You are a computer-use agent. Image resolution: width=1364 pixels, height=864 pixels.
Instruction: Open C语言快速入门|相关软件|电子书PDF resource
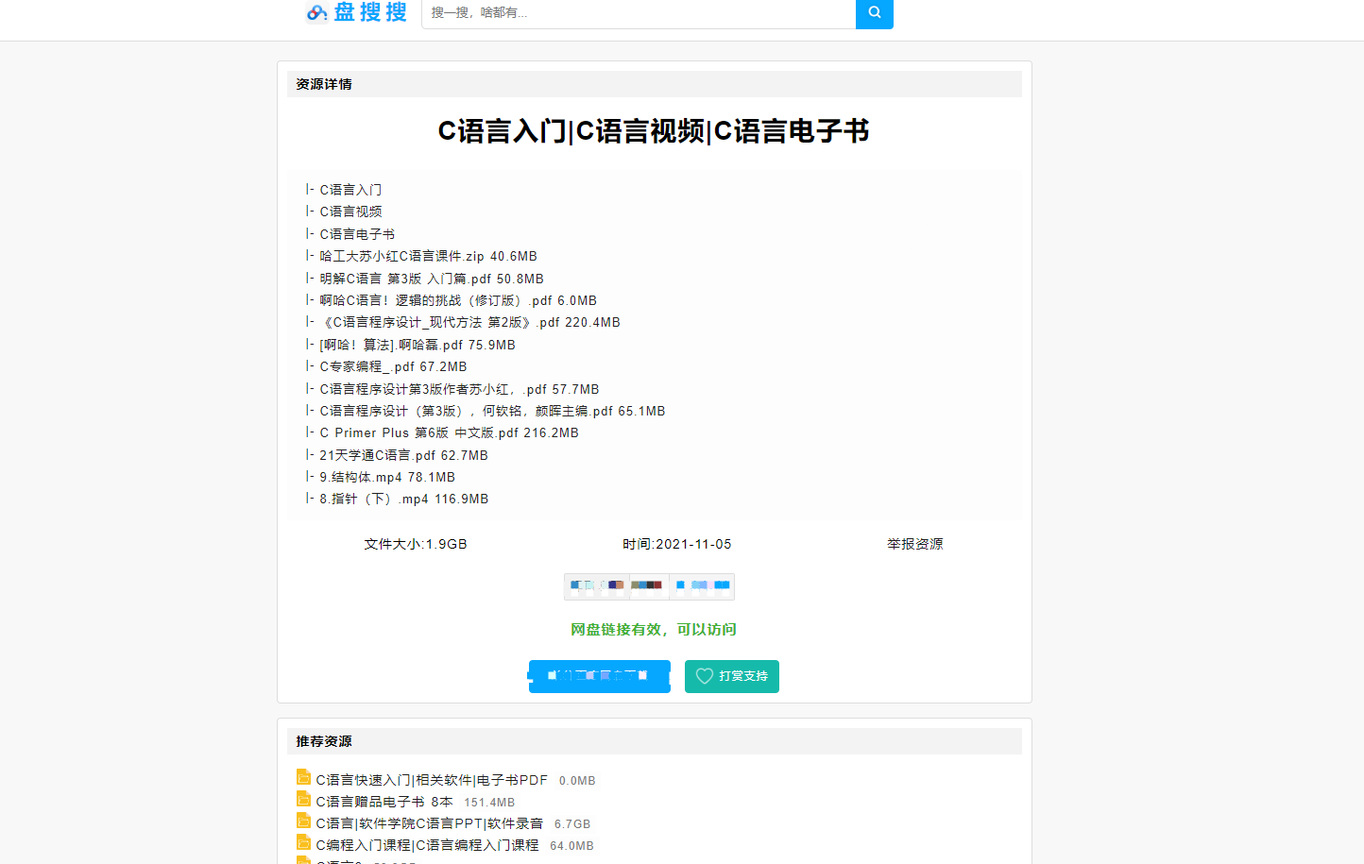(x=432, y=780)
